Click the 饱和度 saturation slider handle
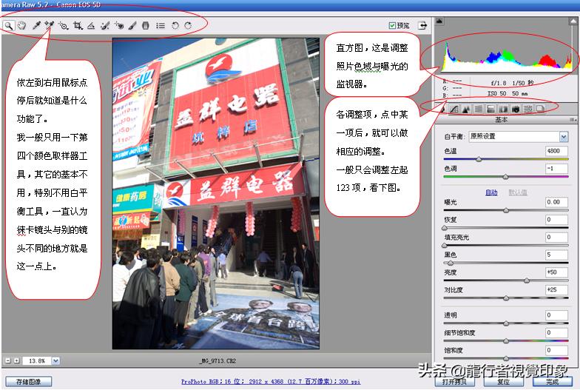This screenshot has height=390, width=580. tap(506, 358)
